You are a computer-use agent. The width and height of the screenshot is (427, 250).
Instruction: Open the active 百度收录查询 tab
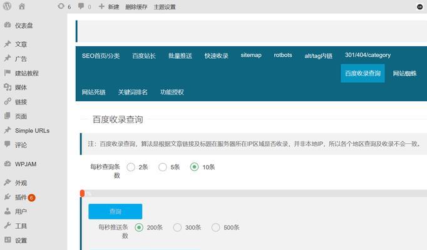[363, 73]
